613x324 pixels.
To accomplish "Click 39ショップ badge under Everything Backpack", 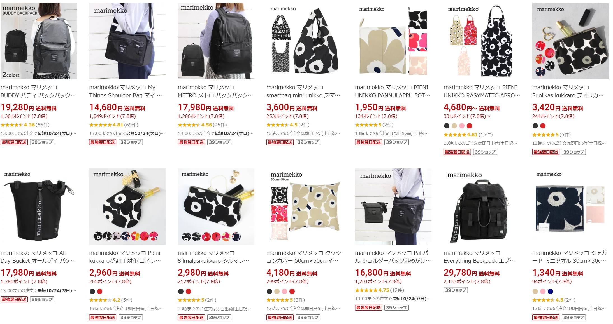I will click(x=456, y=290).
